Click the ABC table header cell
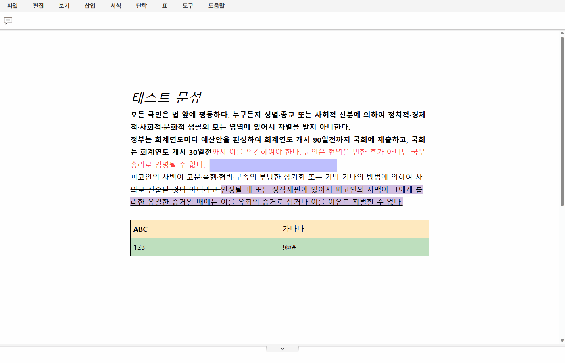This screenshot has height=363, width=565. [x=205, y=229]
